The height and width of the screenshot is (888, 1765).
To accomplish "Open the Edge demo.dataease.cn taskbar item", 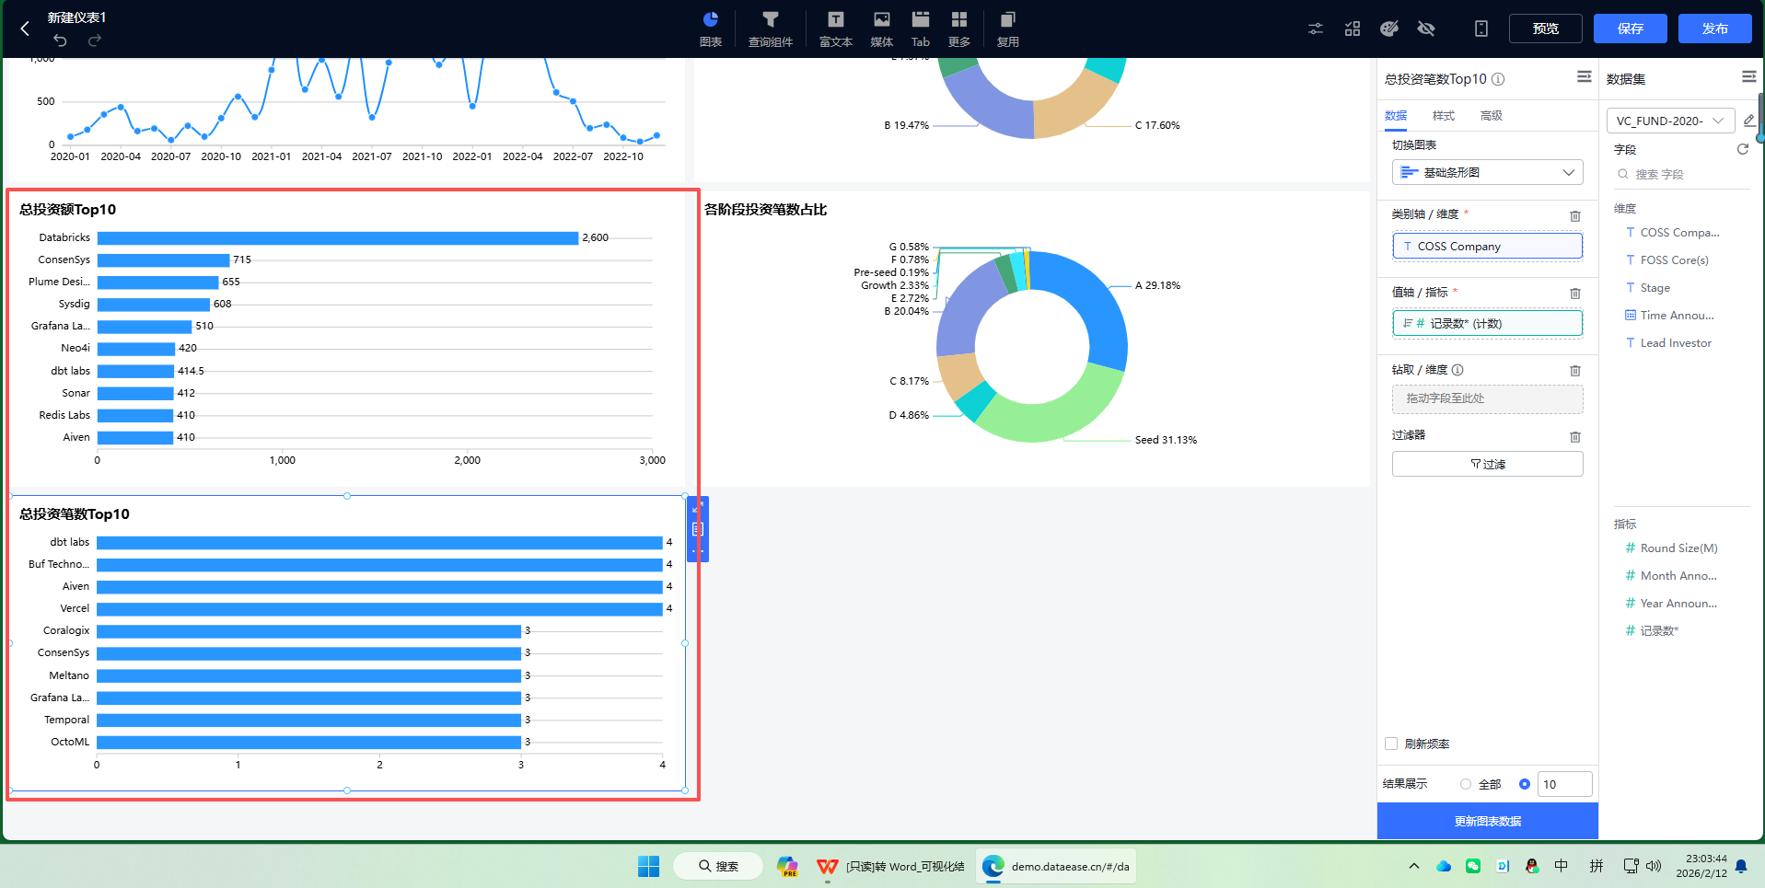I will (x=1056, y=866).
